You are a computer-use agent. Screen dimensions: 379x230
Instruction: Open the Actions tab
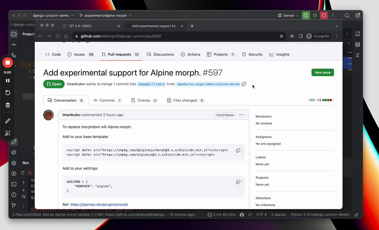tap(190, 55)
